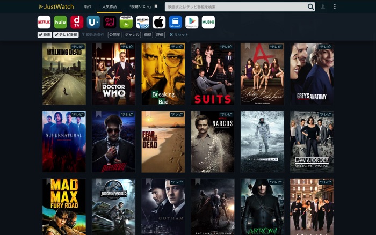Uncheck the 映画 filter checkbox
Image resolution: width=376 pixels, height=235 pixels.
[x=45, y=35]
